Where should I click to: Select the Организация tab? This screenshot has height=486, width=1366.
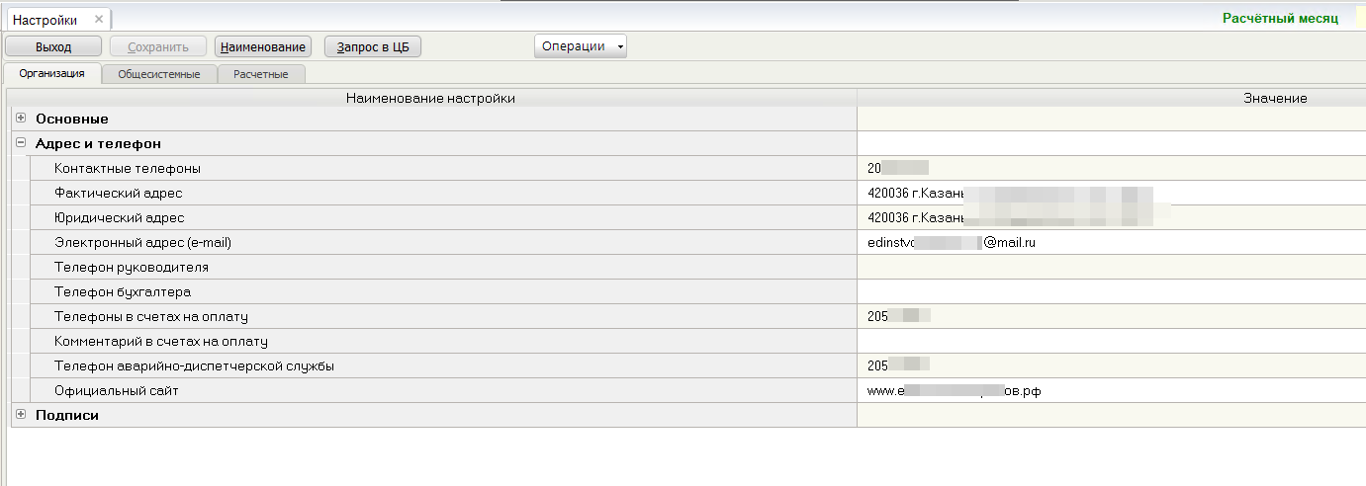pos(52,73)
